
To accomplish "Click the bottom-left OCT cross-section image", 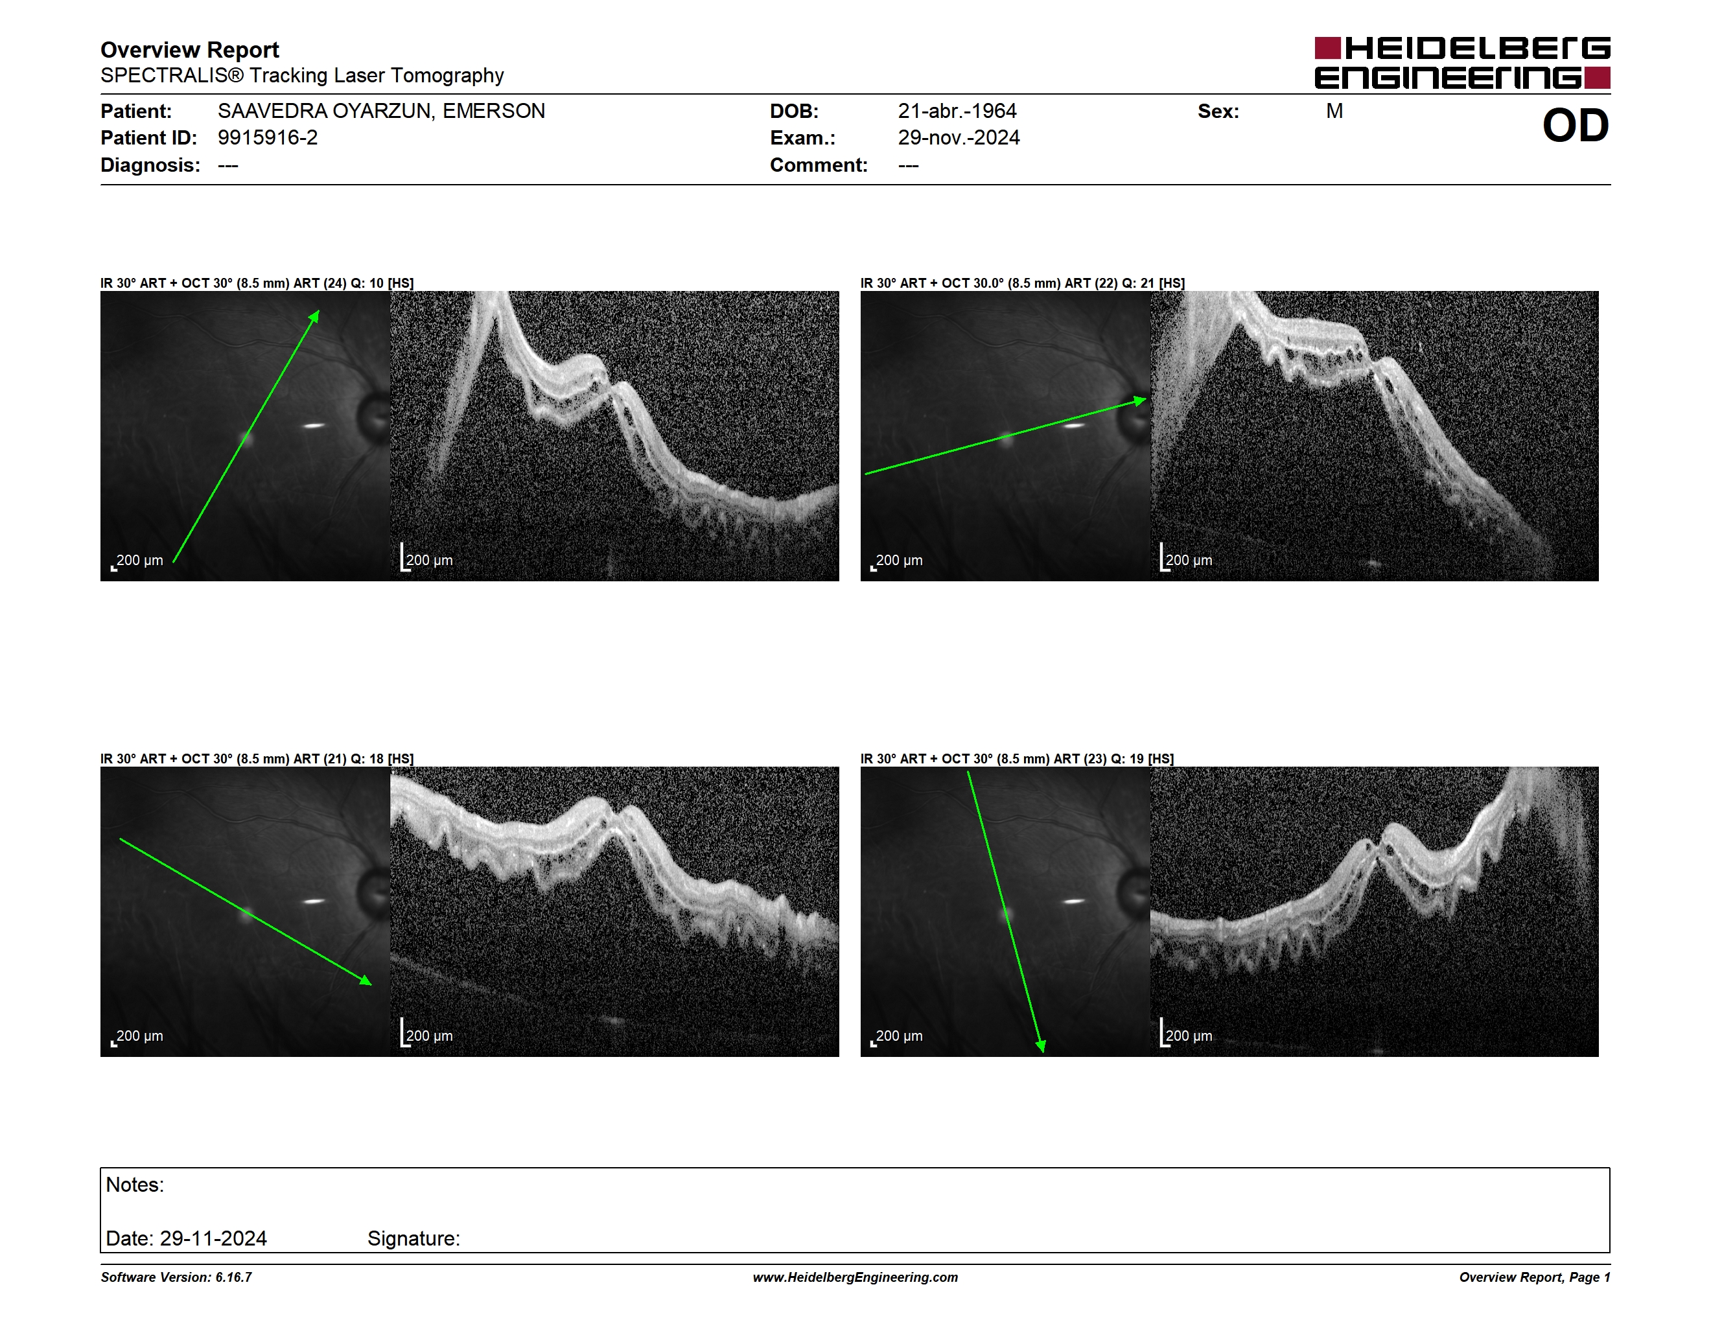I will pyautogui.click(x=614, y=912).
